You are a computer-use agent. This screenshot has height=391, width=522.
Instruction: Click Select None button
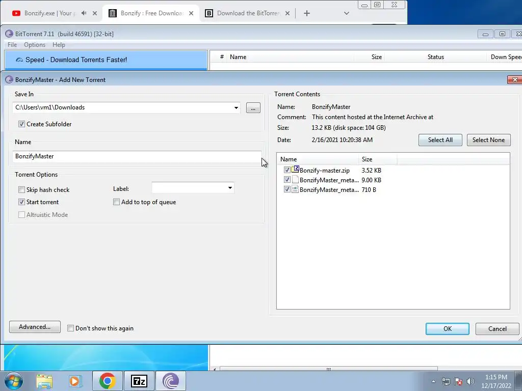pos(488,140)
